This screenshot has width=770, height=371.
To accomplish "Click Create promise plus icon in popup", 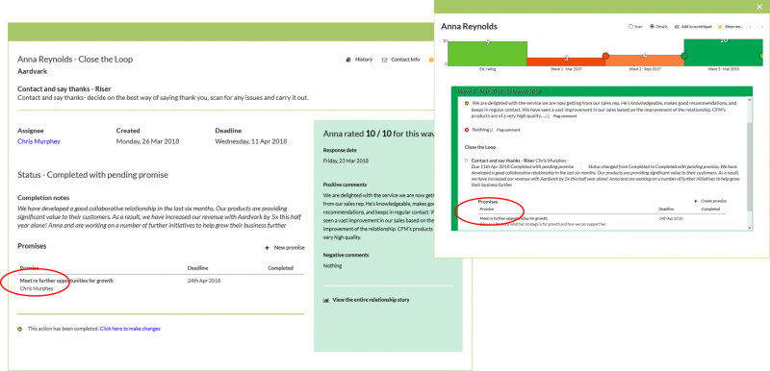I will click(695, 201).
